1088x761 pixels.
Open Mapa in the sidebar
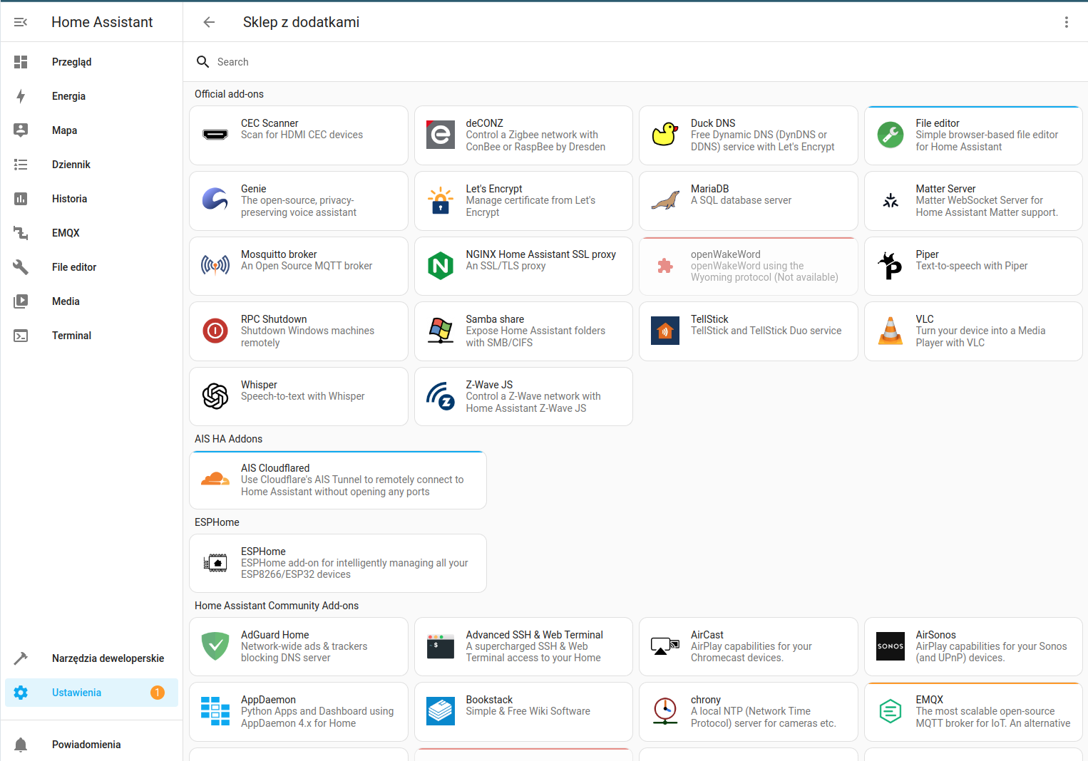91,130
